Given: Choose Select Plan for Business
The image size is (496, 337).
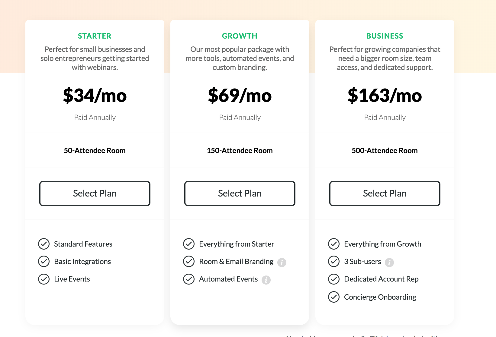Looking at the screenshot, I should [x=385, y=194].
